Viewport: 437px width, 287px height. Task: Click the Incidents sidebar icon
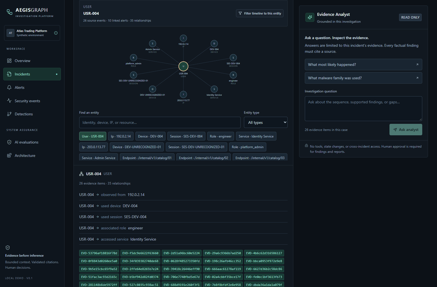9,74
